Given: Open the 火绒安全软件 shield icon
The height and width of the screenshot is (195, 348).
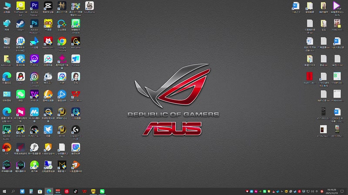Looking at the screenshot, I should [48, 149].
